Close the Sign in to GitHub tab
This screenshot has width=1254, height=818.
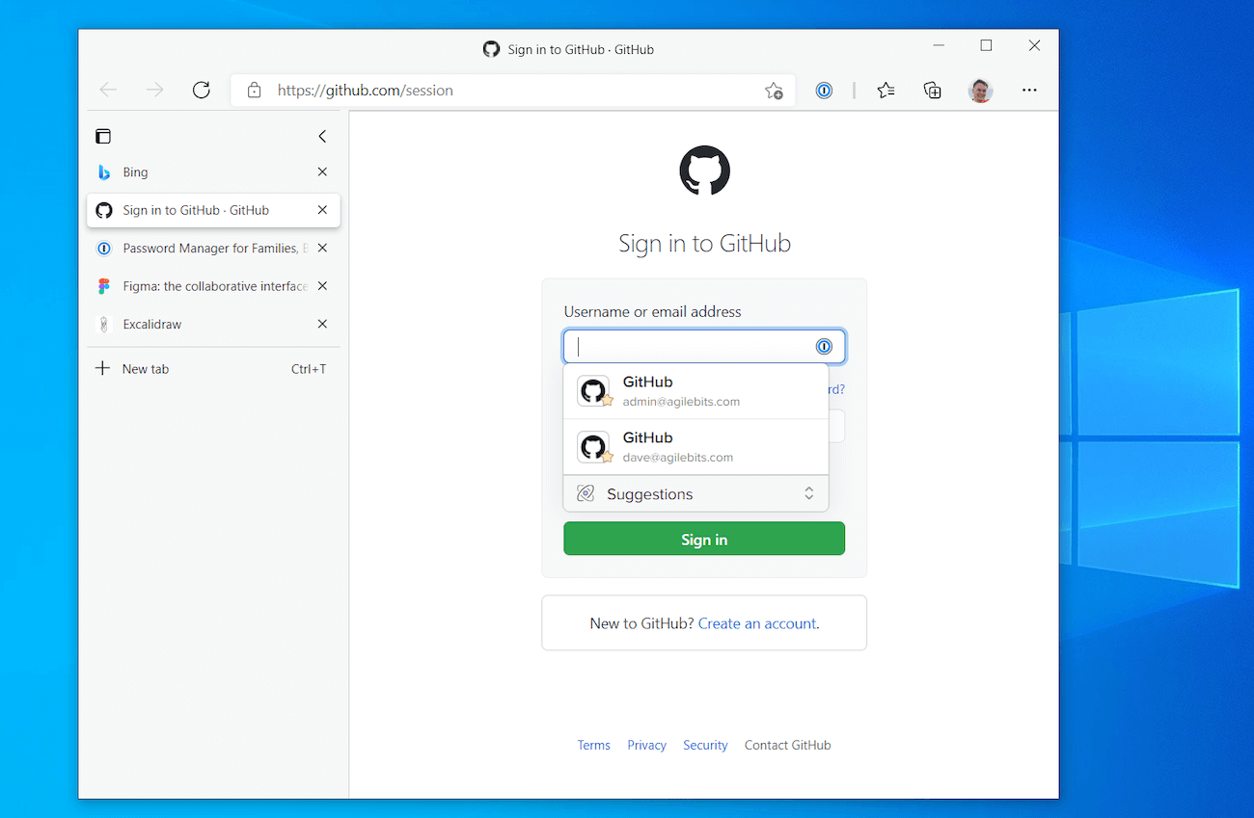(322, 210)
